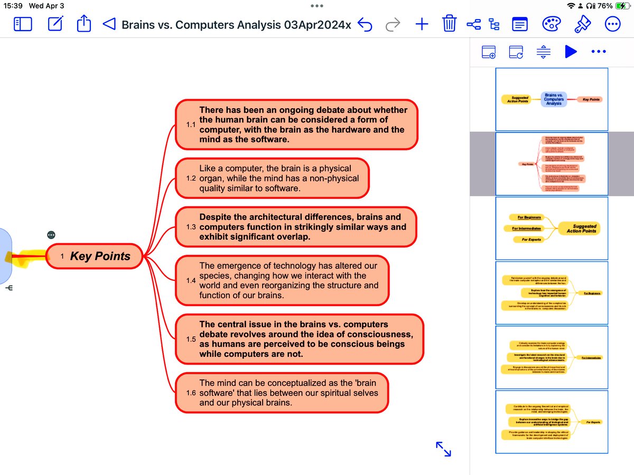Open the For Intermediates slide thumbnail
Viewport: 634px width, 475px height.
pyautogui.click(x=552, y=357)
